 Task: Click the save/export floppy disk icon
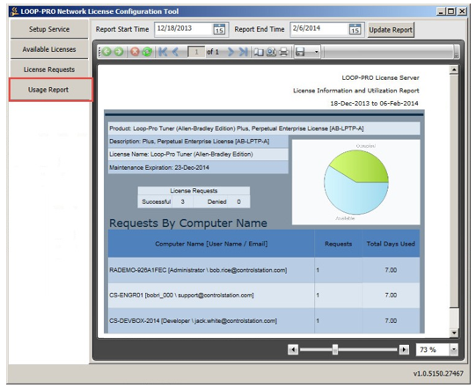[300, 52]
